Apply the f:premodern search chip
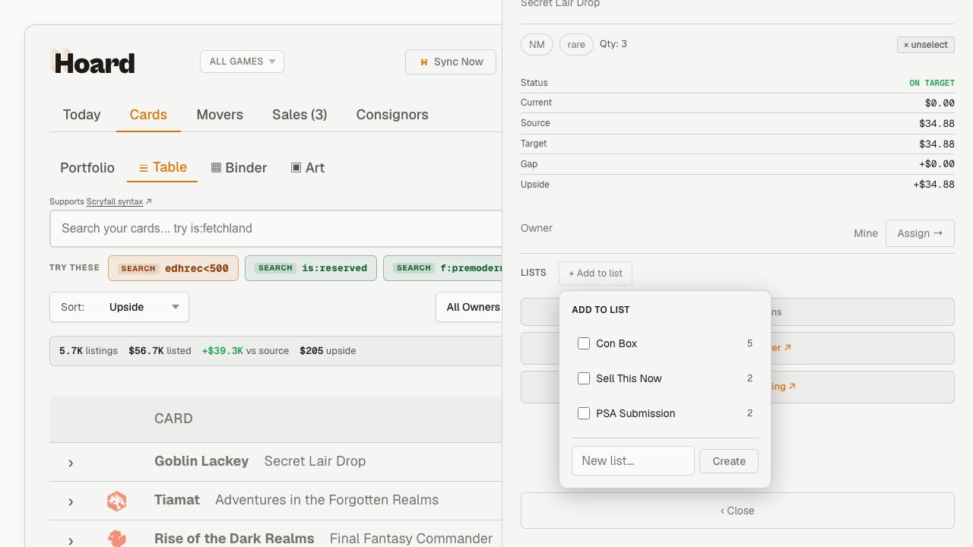 click(443, 268)
